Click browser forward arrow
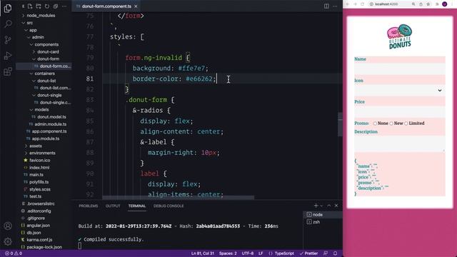 (355, 4)
